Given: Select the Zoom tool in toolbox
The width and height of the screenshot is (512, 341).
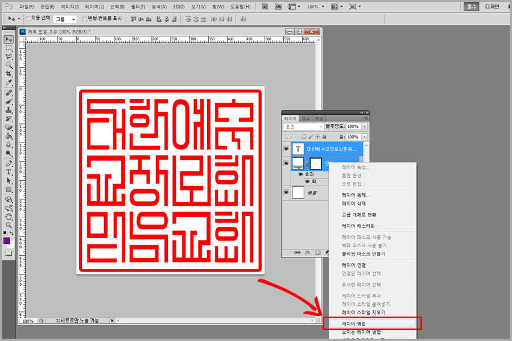Looking at the screenshot, I should tap(9, 225).
